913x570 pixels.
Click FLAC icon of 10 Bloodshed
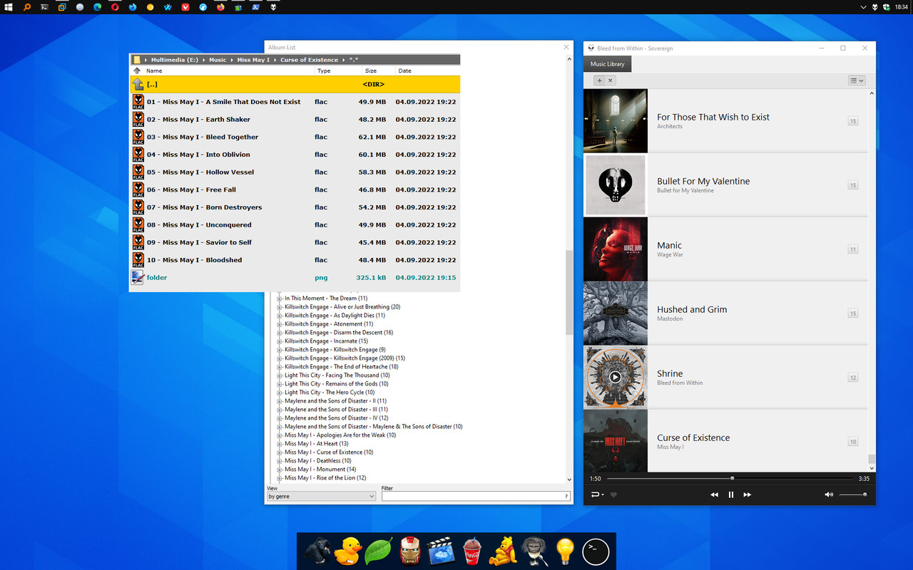(138, 260)
